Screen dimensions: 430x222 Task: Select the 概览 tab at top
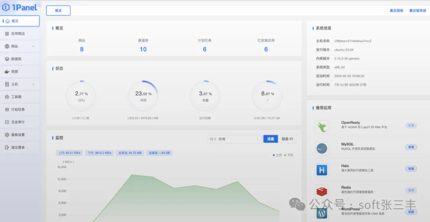(x=59, y=11)
